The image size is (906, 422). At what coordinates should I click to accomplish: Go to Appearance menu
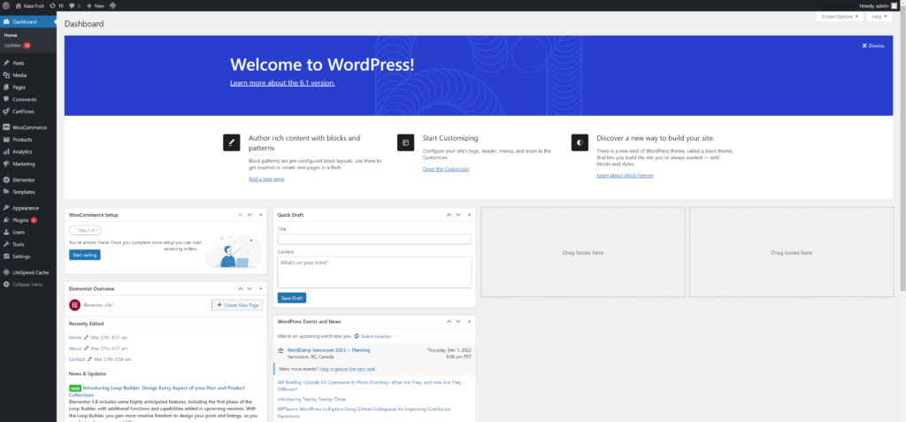coord(26,208)
